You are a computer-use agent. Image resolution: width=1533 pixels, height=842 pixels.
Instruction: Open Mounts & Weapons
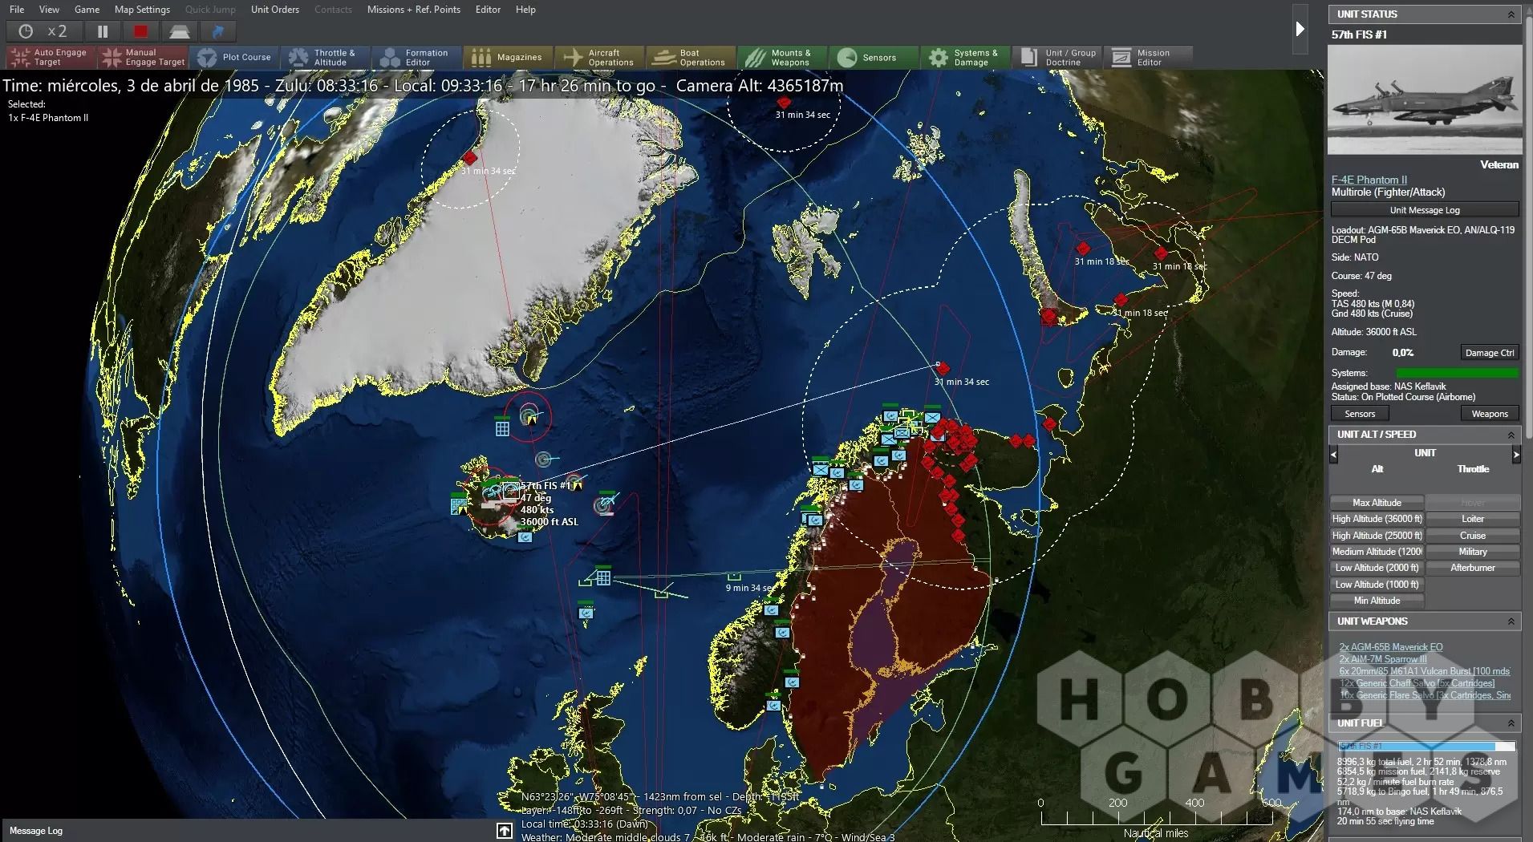[x=783, y=57]
